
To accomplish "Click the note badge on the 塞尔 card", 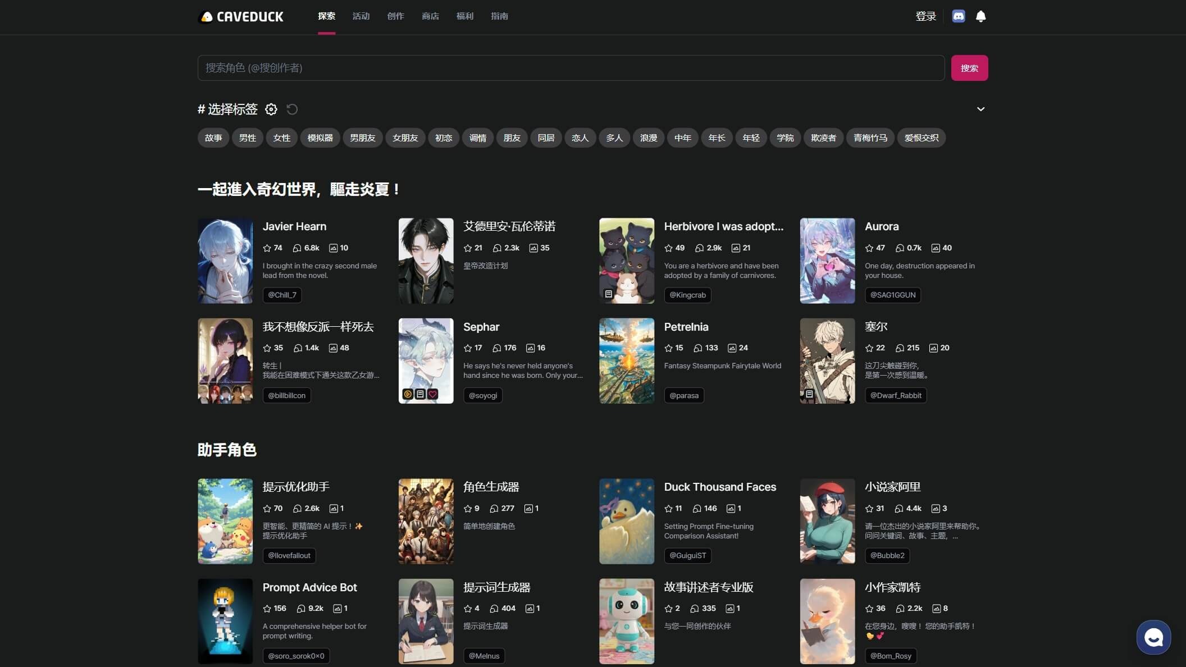I will [808, 393].
